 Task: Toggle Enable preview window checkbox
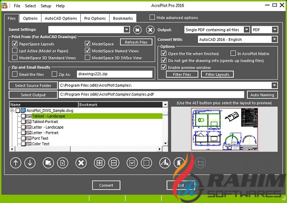pyautogui.click(x=164, y=67)
